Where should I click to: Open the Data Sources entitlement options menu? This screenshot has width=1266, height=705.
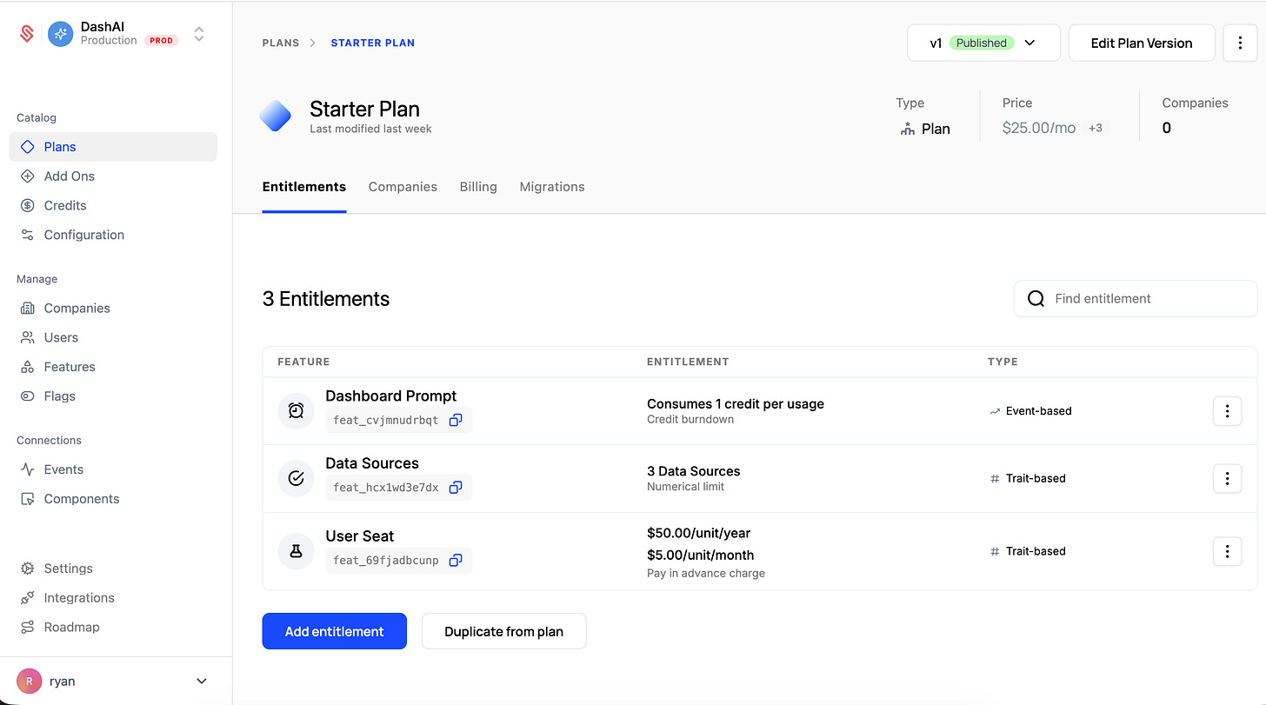click(1227, 478)
